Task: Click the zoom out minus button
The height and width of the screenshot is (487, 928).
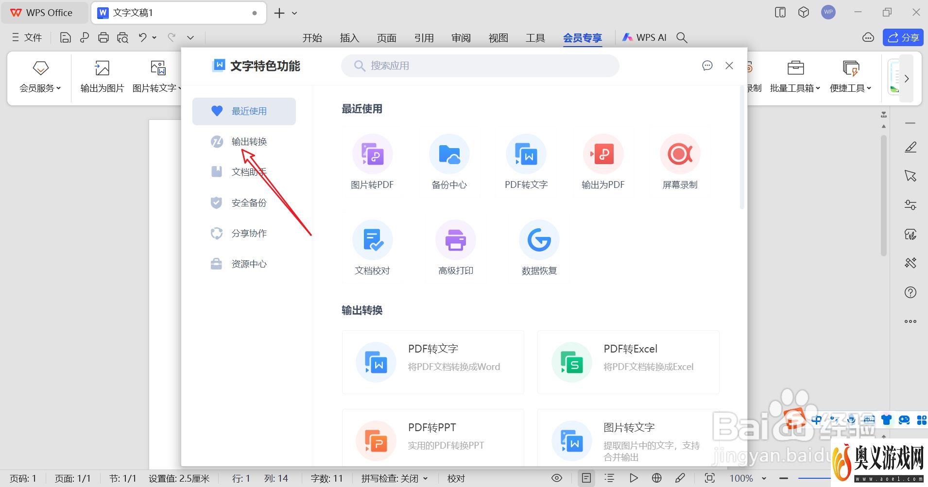Action: 783,478
